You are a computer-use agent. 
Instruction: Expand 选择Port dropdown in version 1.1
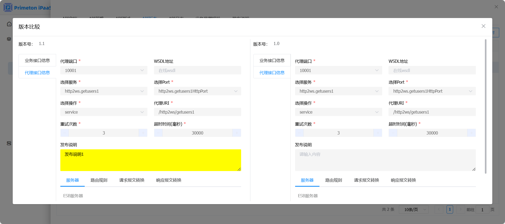pyautogui.click(x=197, y=91)
